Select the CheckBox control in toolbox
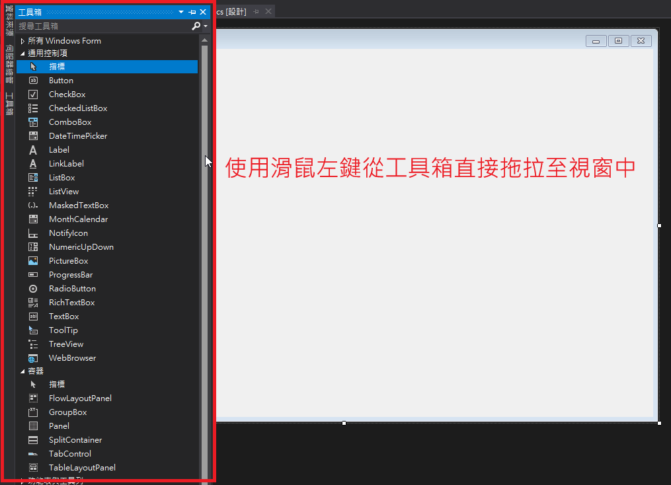The image size is (671, 485). pos(67,94)
